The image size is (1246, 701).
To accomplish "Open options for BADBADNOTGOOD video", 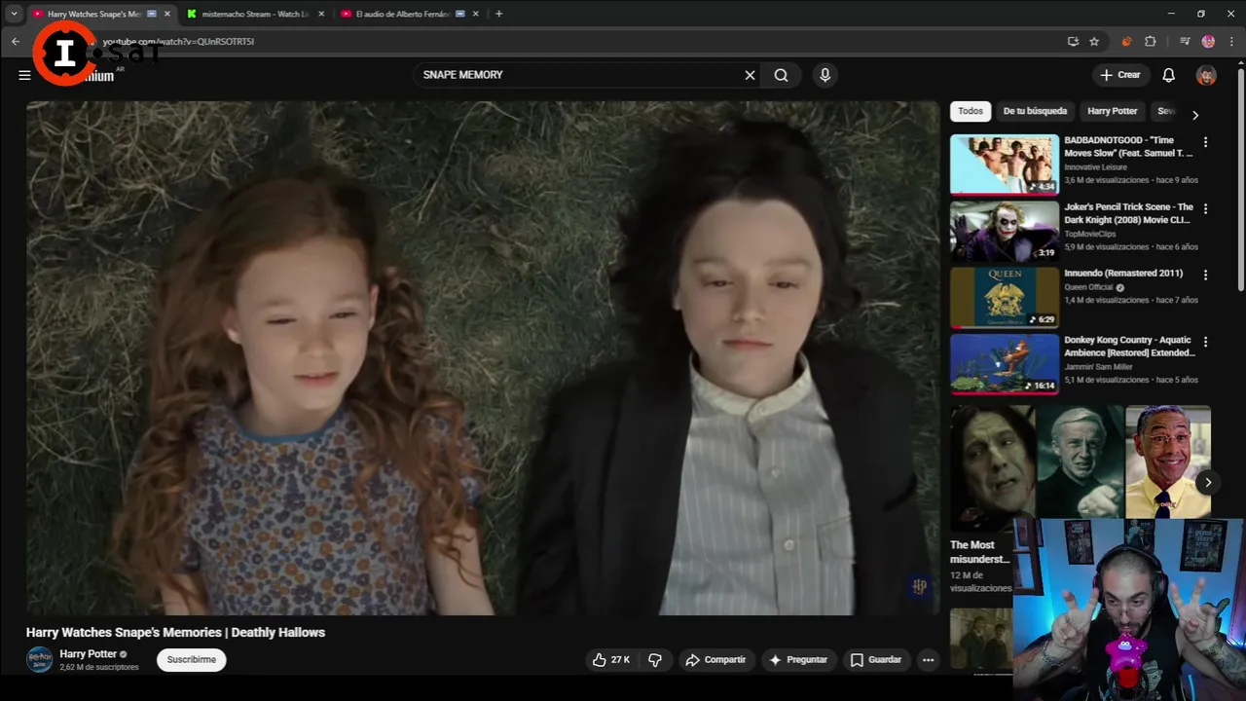I will pos(1205,142).
